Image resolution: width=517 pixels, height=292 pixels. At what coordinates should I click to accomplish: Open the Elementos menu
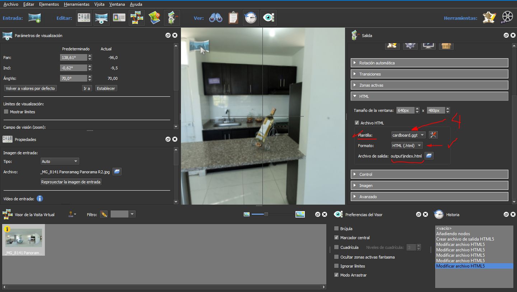coord(49,4)
